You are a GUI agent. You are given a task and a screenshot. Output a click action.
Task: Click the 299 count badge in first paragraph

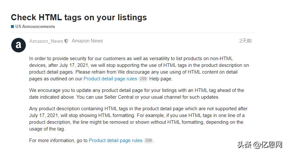(x=143, y=79)
